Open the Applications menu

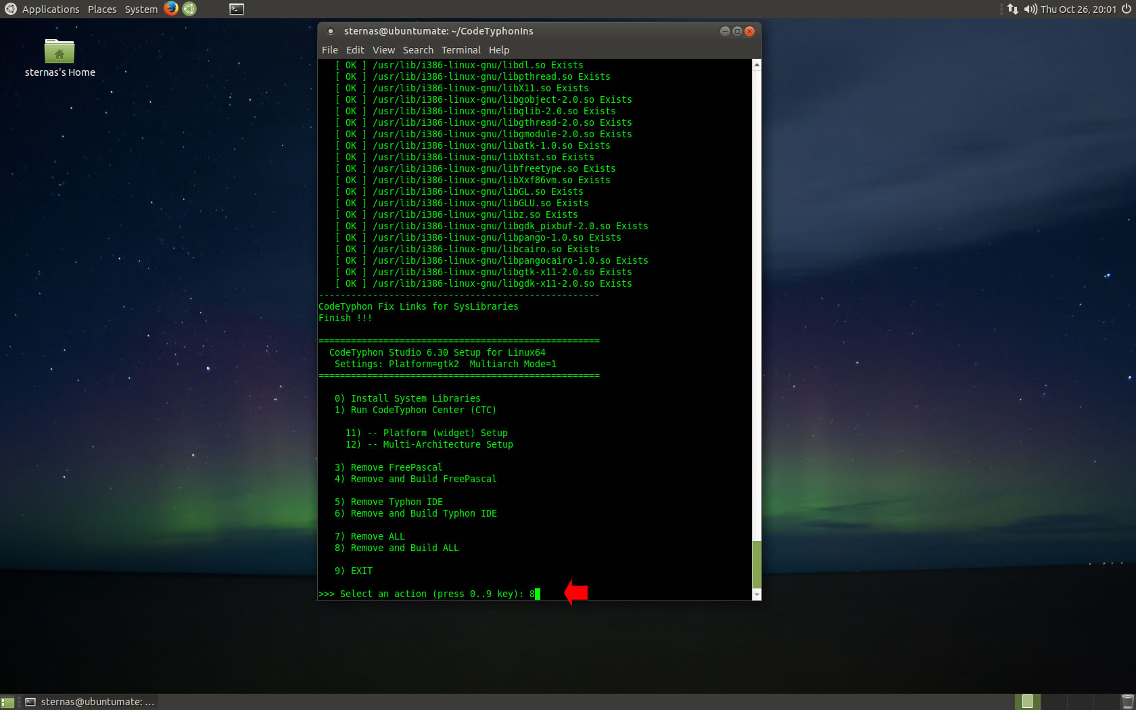click(51, 9)
